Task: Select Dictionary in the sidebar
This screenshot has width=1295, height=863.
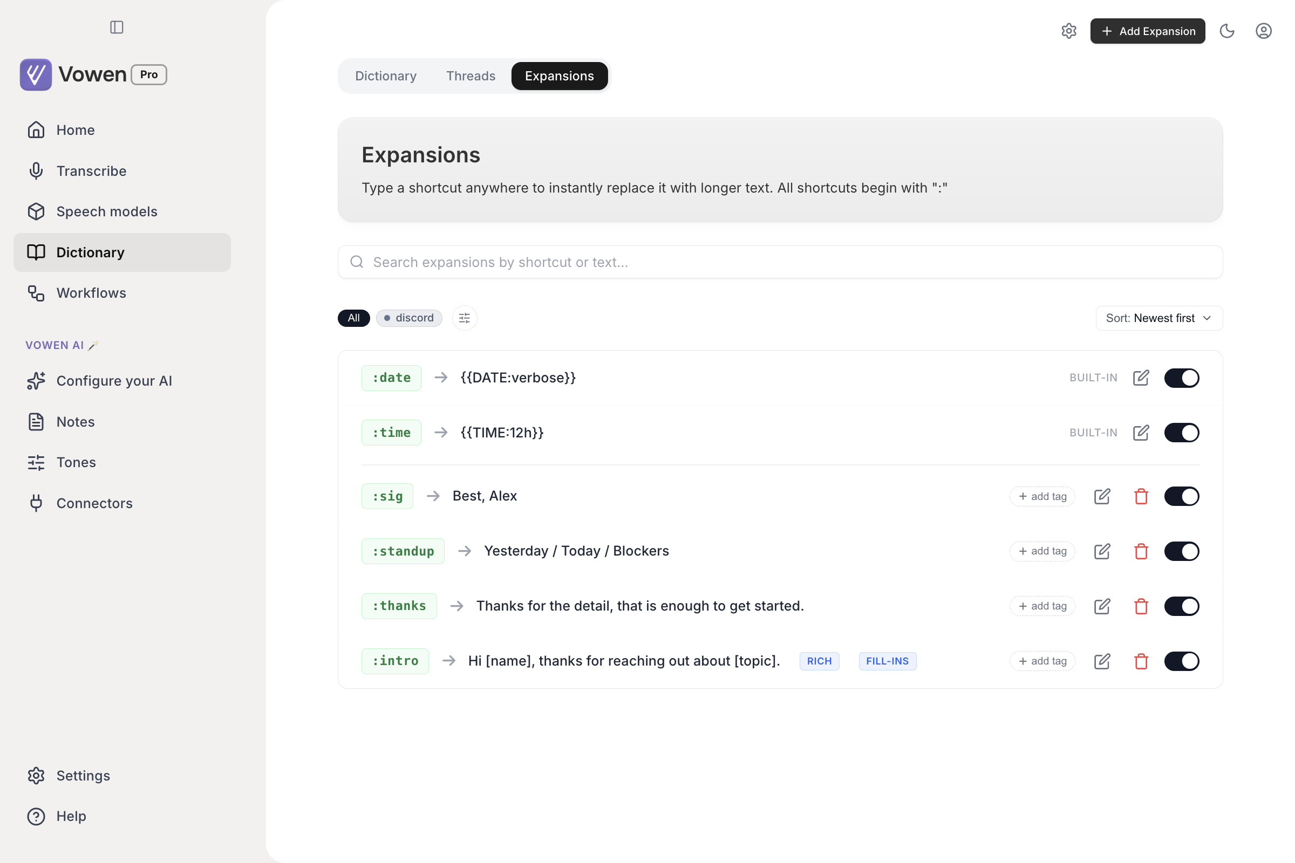Action: (122, 252)
